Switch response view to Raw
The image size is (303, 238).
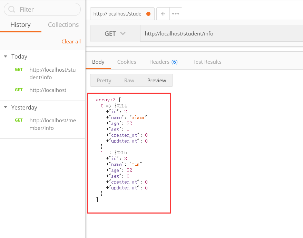click(x=129, y=81)
